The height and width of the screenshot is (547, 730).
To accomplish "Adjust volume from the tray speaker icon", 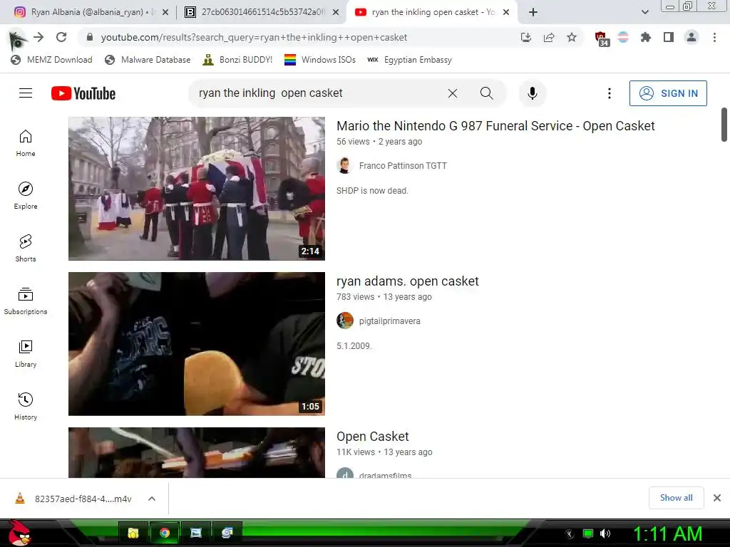I will coord(605,533).
